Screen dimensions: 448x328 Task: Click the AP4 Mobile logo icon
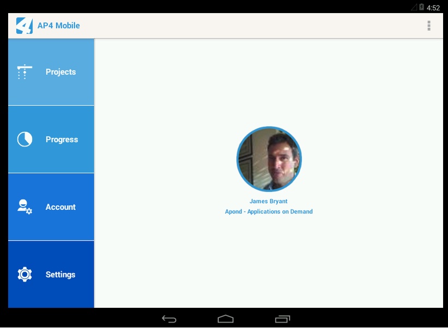click(x=25, y=26)
